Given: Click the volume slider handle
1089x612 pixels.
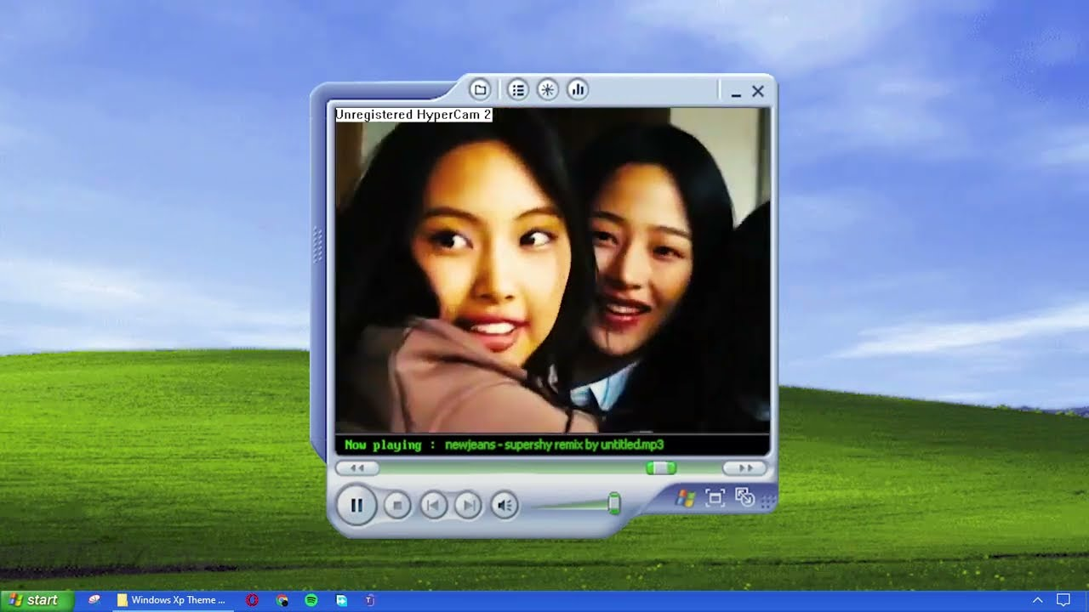Looking at the screenshot, I should (613, 504).
